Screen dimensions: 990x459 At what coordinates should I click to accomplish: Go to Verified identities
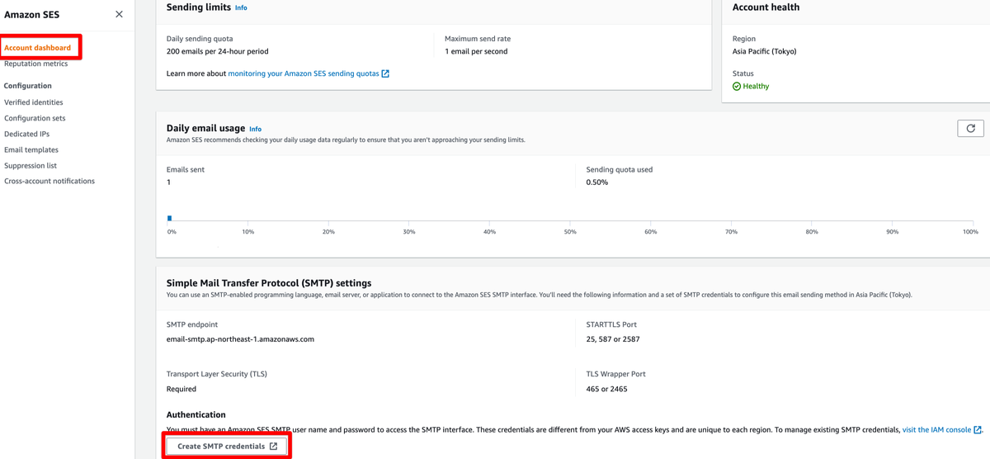pos(34,102)
